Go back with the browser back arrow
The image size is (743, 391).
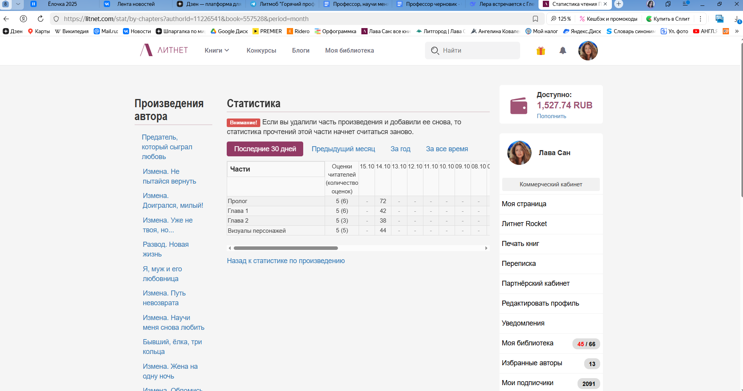click(x=6, y=19)
